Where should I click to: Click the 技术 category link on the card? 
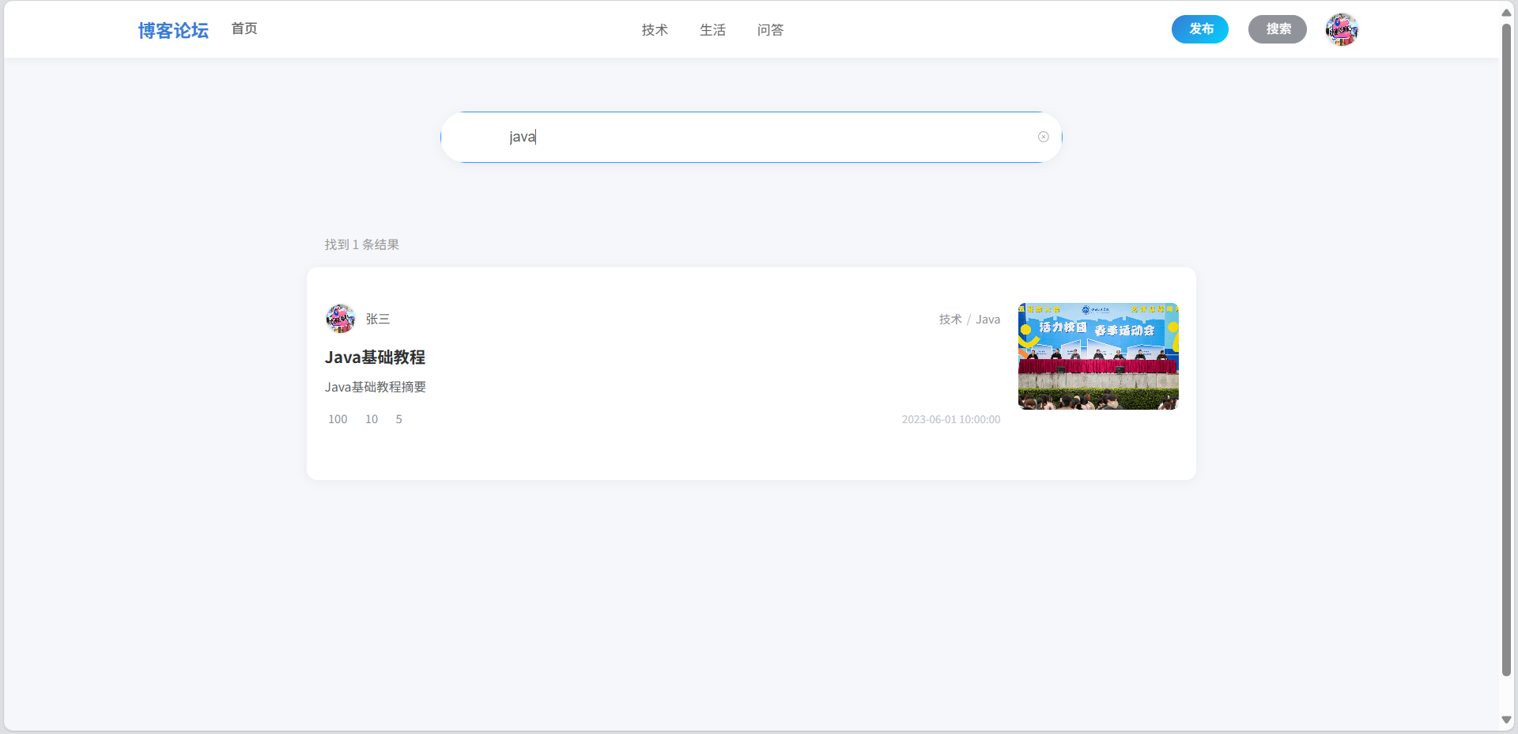(x=950, y=319)
